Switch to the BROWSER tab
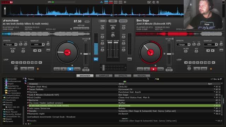The width and height of the screenshot is (226, 127). [x=85, y=75]
